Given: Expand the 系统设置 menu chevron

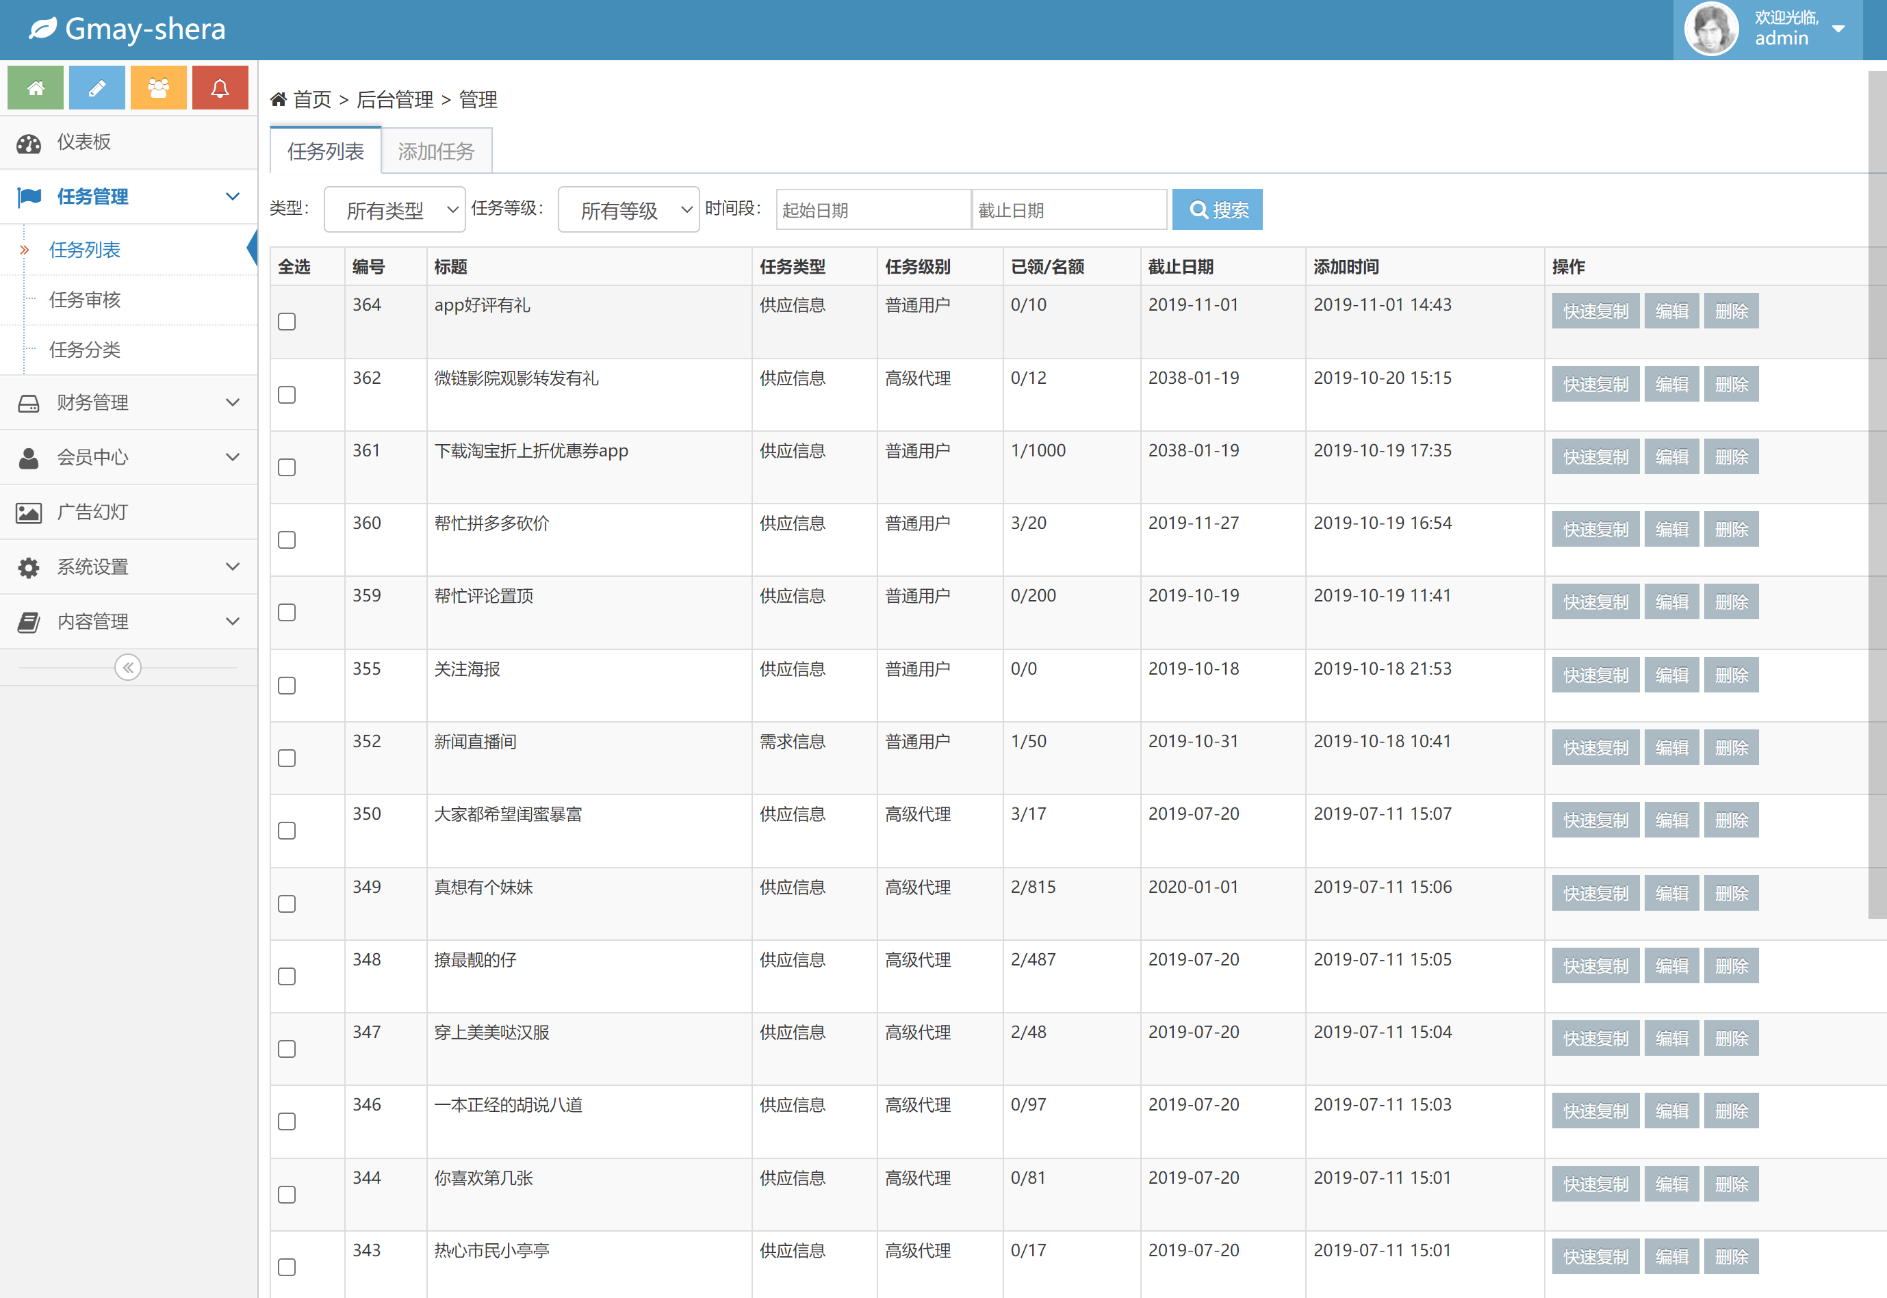Looking at the screenshot, I should [233, 568].
